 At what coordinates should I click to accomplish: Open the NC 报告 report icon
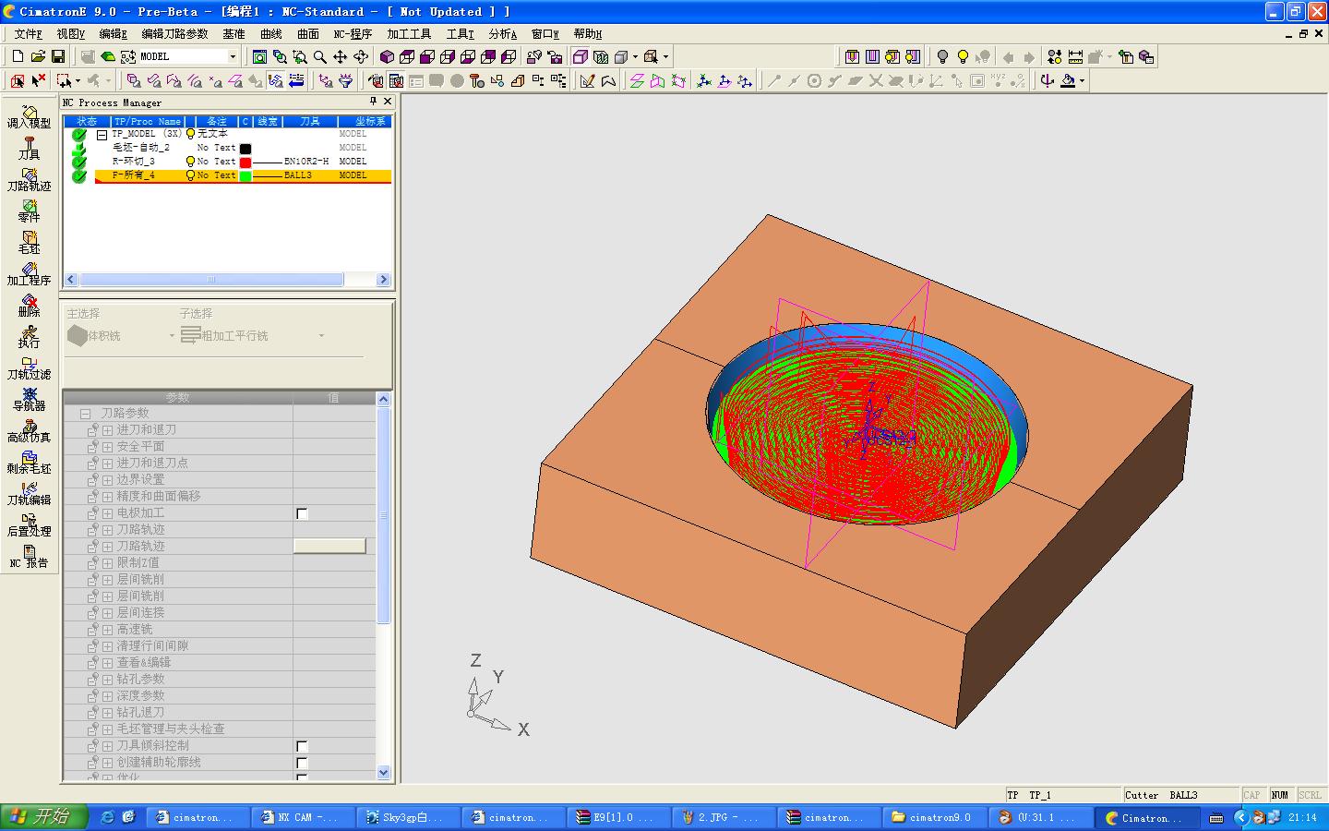(x=29, y=555)
